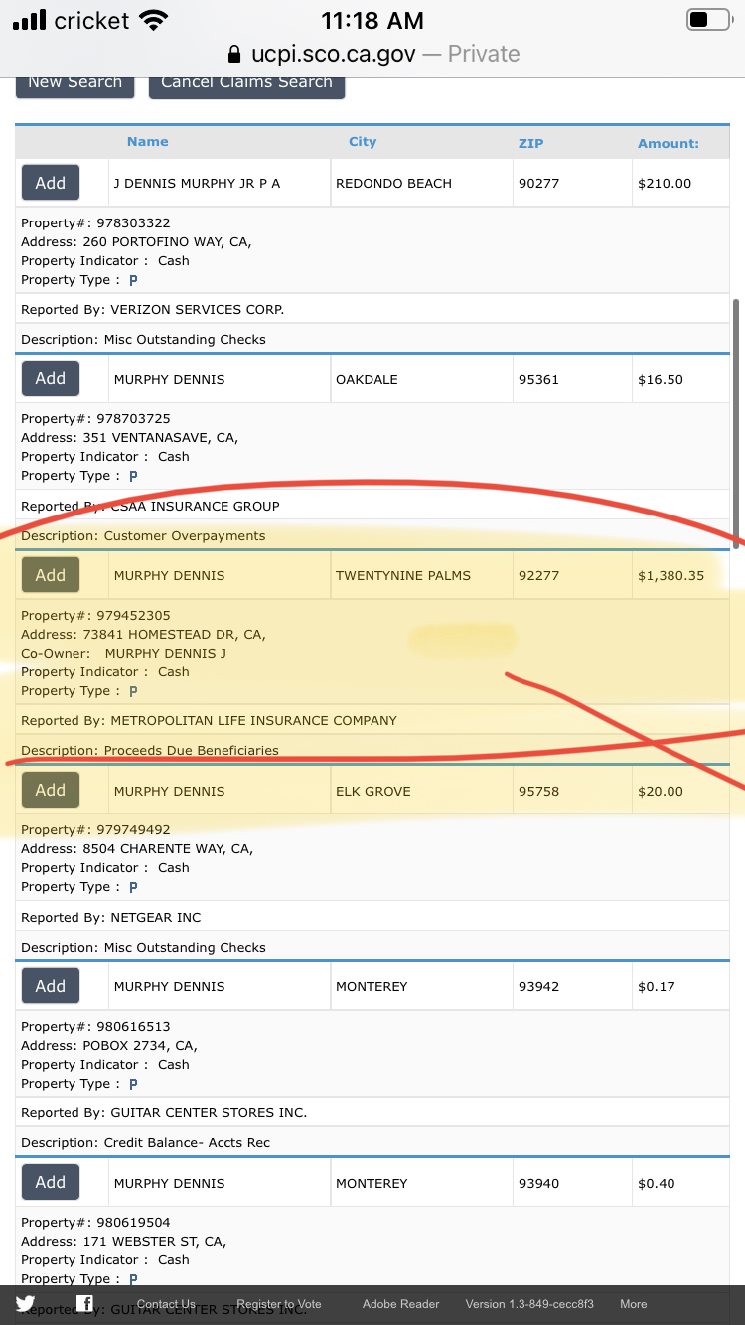Tap the lock icon beside the URL
745x1325 pixels.
coord(234,54)
